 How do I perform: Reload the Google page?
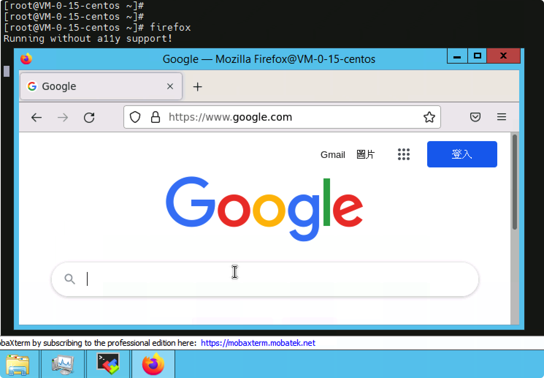89,117
